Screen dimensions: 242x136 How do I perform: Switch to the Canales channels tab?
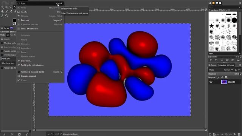(x=221, y=65)
